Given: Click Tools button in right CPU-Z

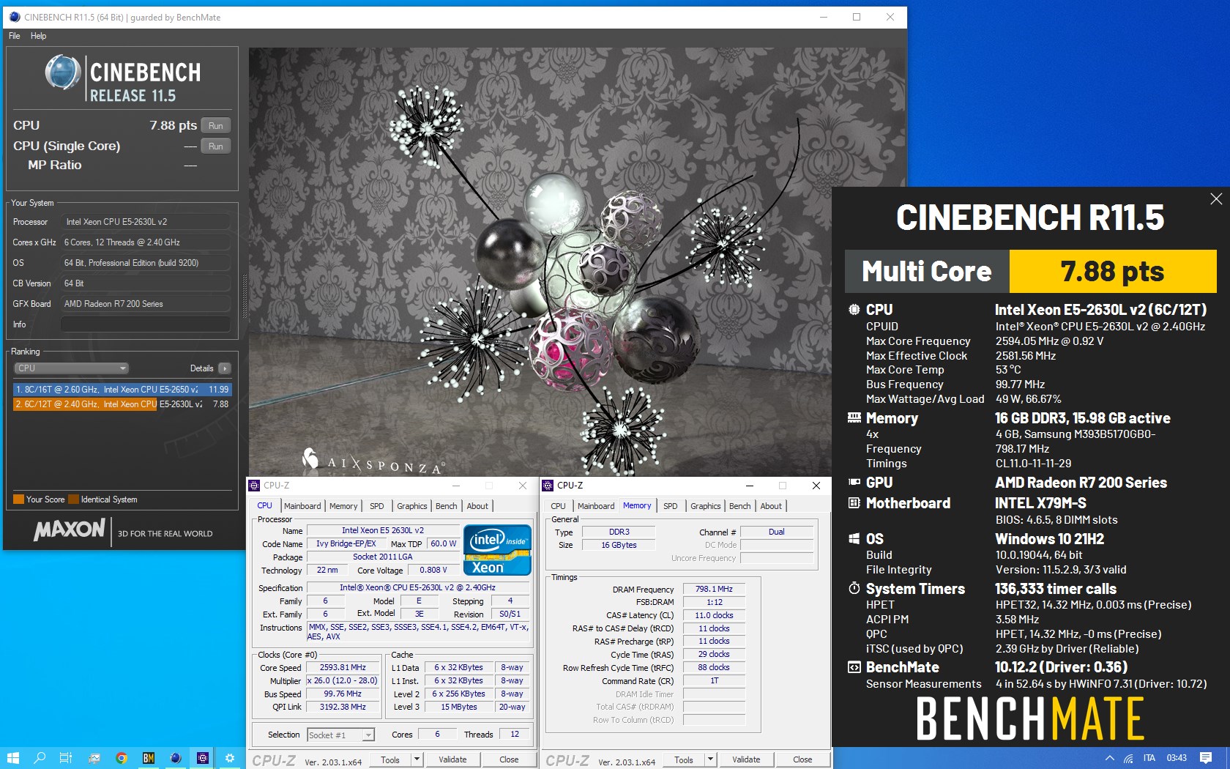Looking at the screenshot, I should click(x=684, y=759).
